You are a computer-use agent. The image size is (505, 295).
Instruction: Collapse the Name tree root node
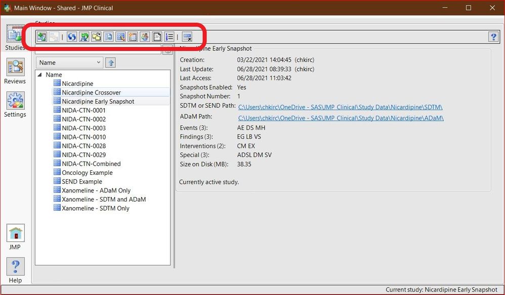(x=40, y=75)
